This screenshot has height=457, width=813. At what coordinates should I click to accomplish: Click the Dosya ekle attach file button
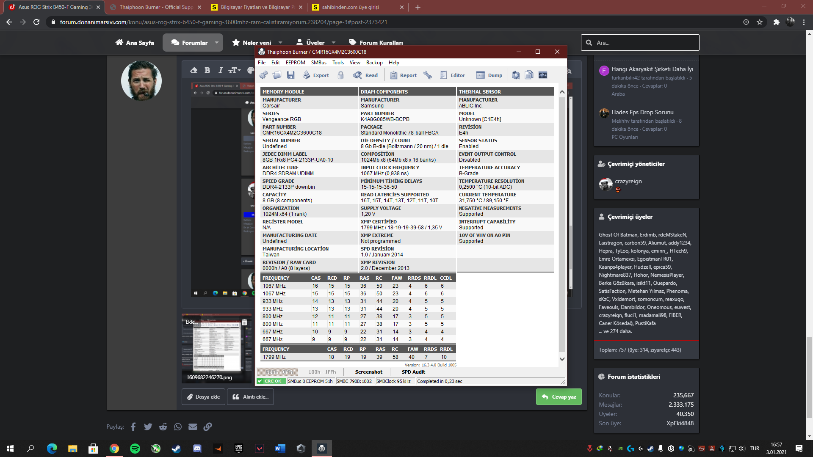[203, 397]
